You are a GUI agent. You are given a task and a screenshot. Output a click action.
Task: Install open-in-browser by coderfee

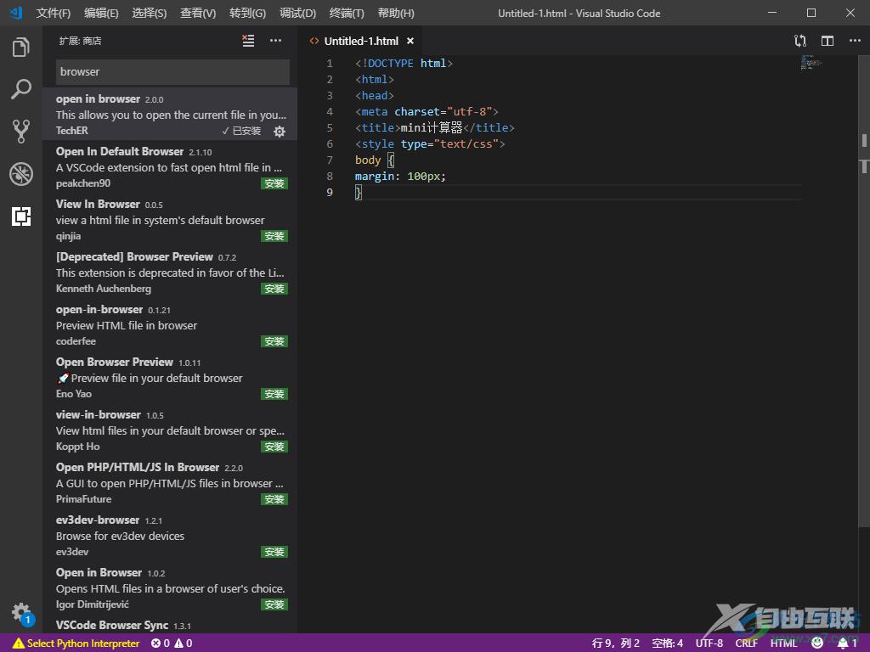(274, 341)
